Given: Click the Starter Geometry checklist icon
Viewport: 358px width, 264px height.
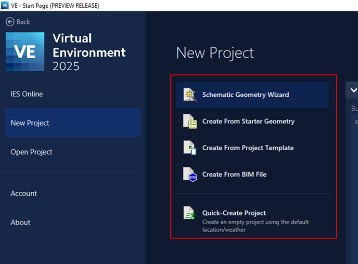Looking at the screenshot, I should click(190, 121).
